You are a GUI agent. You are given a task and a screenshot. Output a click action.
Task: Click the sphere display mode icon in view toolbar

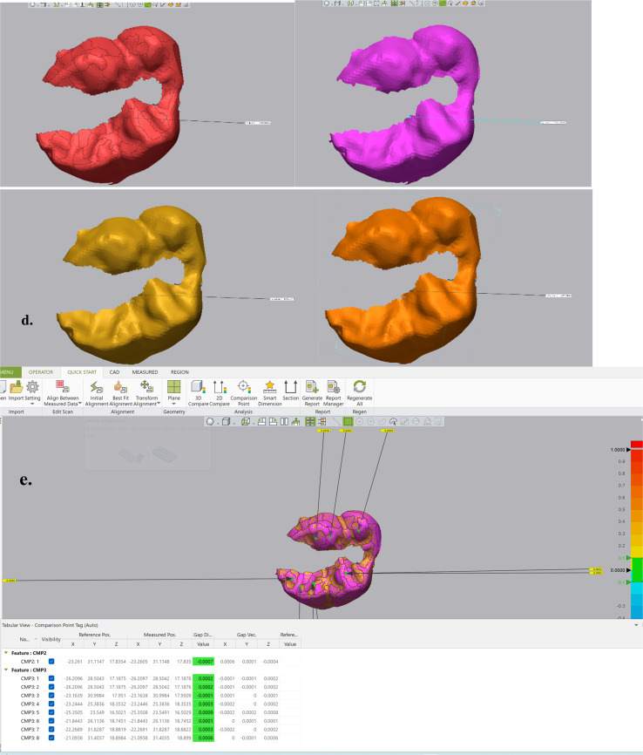click(x=210, y=422)
